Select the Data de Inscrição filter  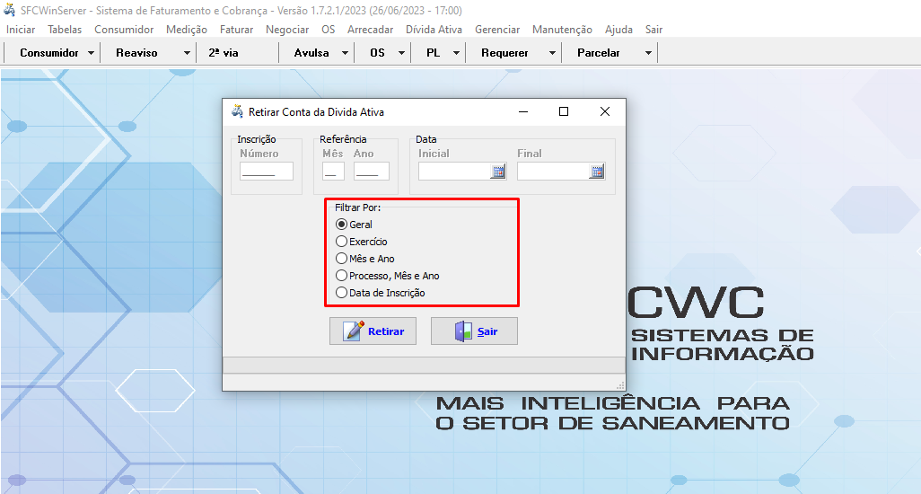click(x=380, y=293)
